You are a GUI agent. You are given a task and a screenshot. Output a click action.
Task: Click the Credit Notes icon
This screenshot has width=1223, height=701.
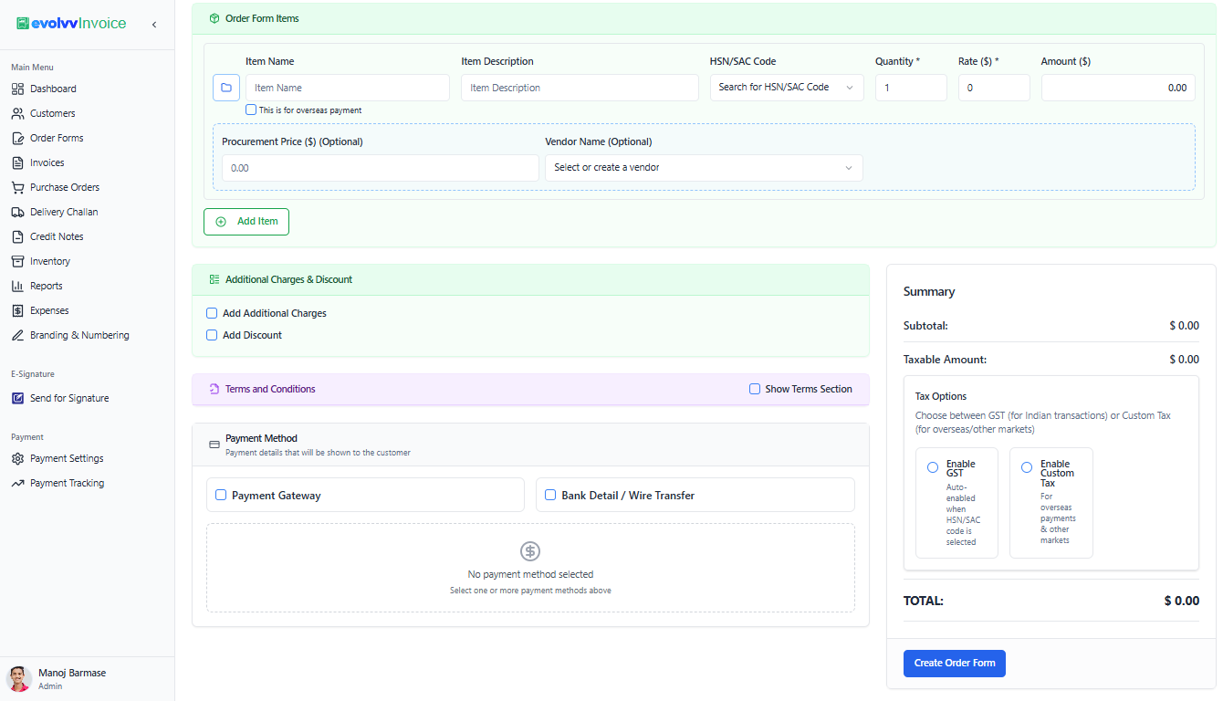pos(17,236)
